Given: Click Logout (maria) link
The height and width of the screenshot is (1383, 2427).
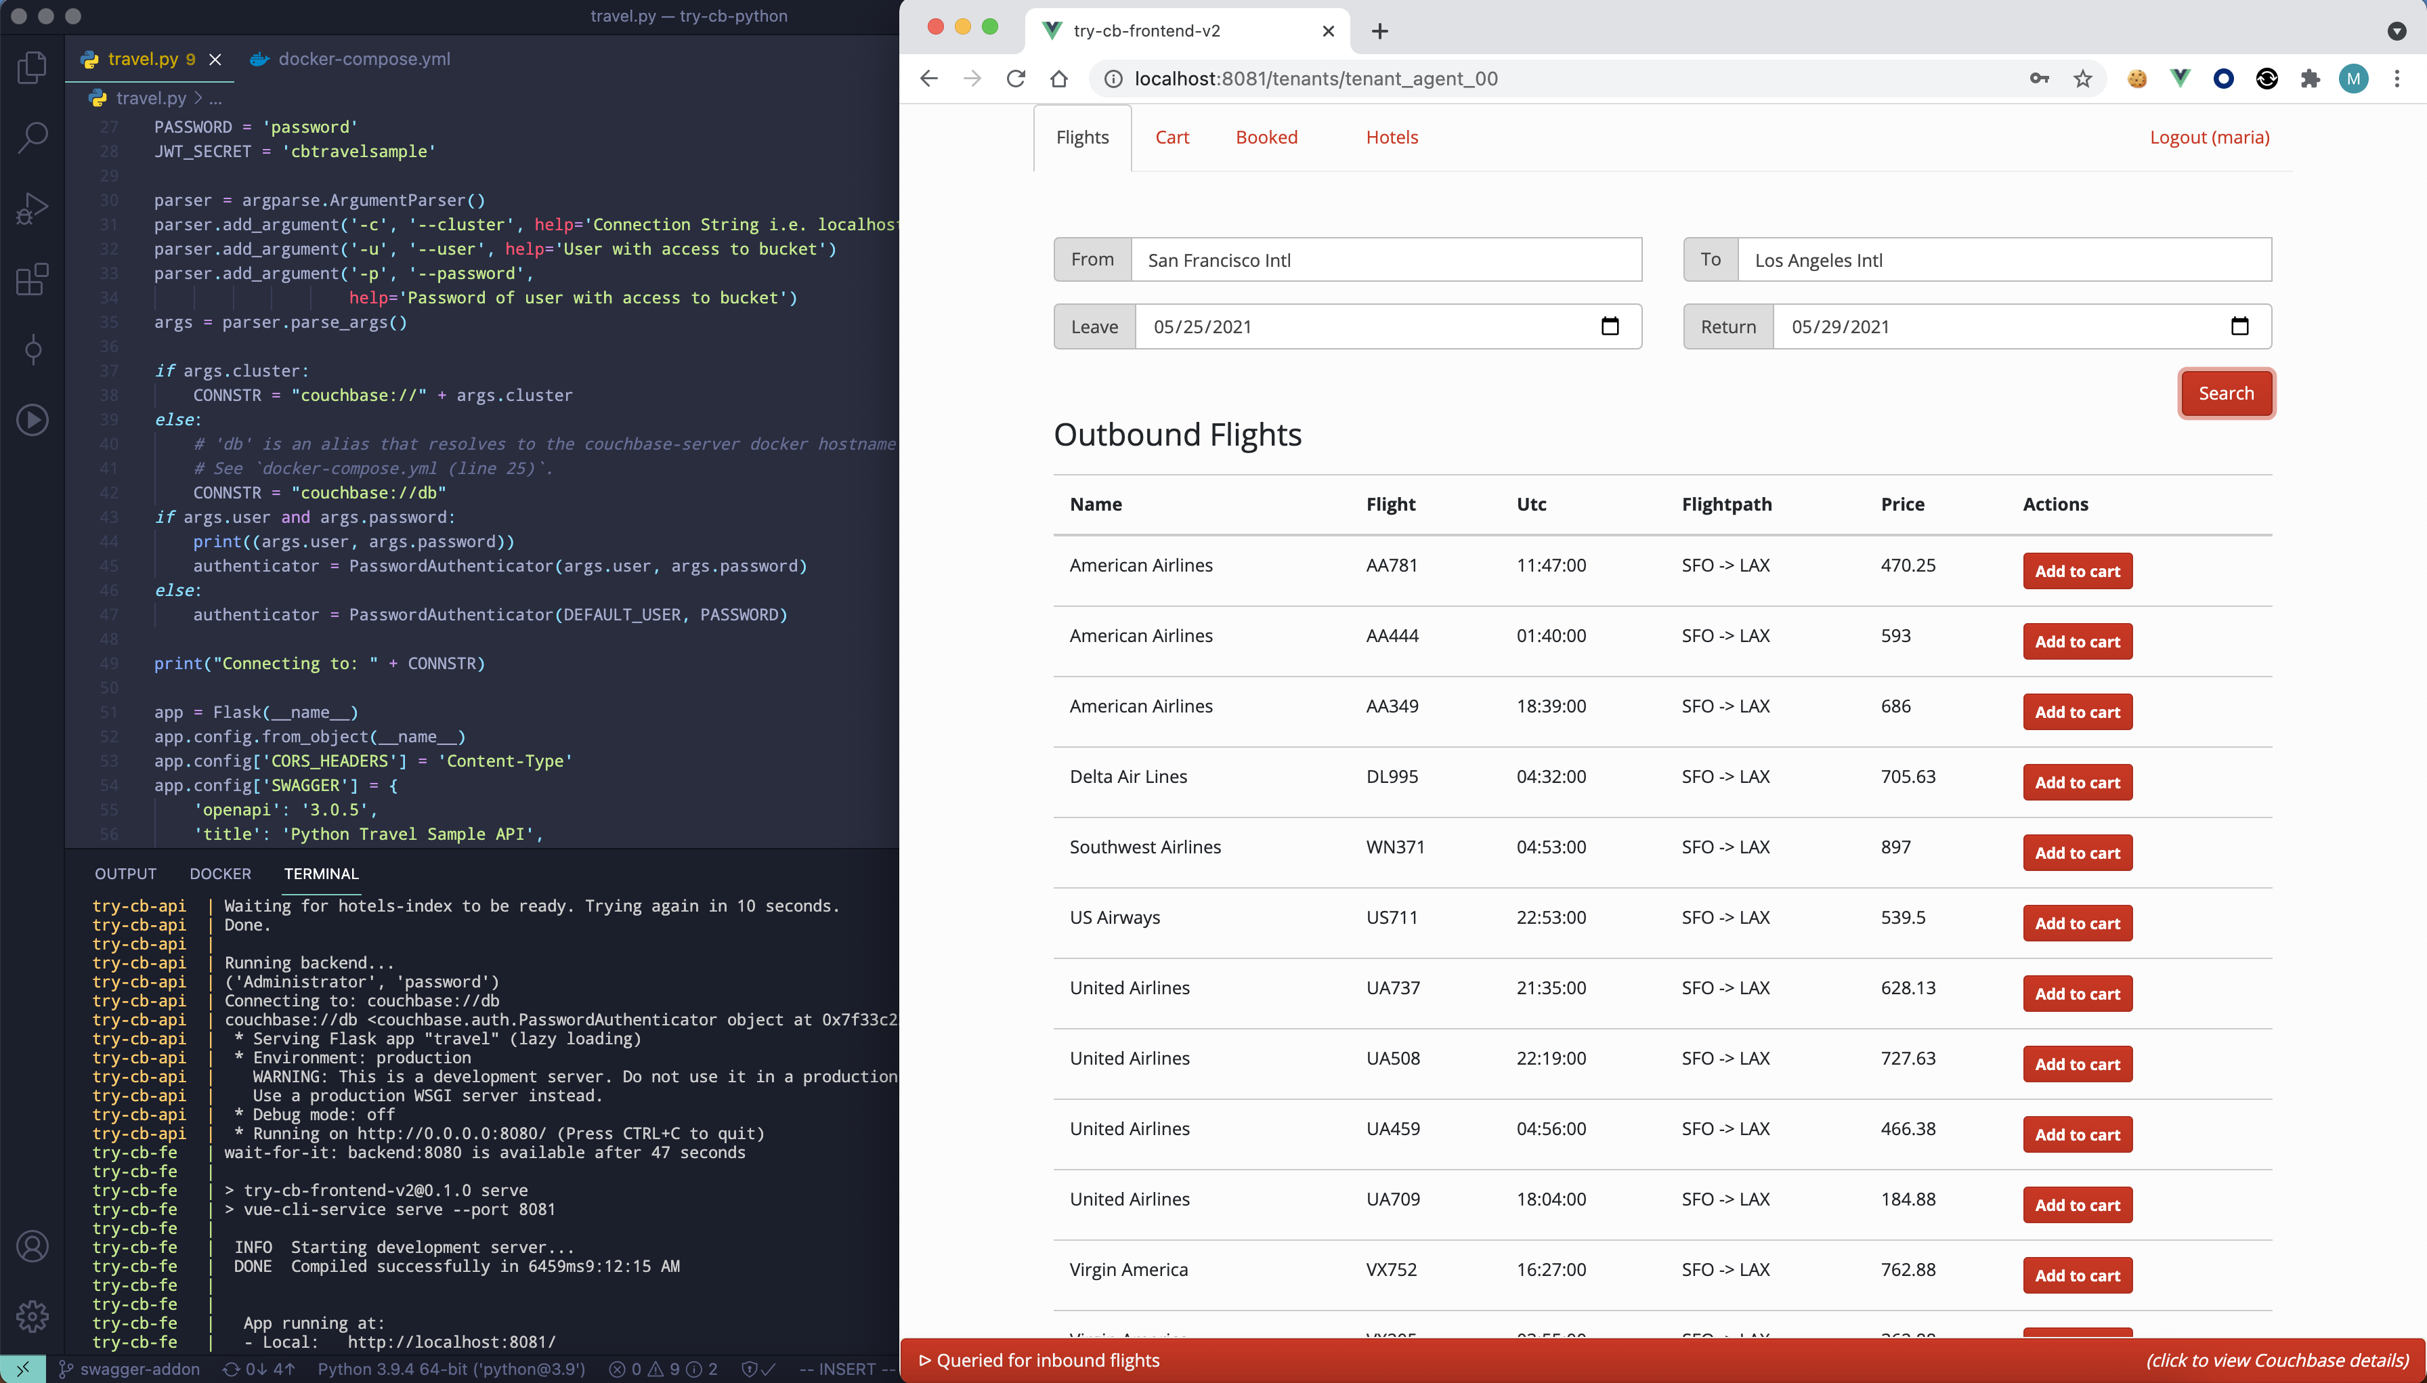Looking at the screenshot, I should [2208, 137].
